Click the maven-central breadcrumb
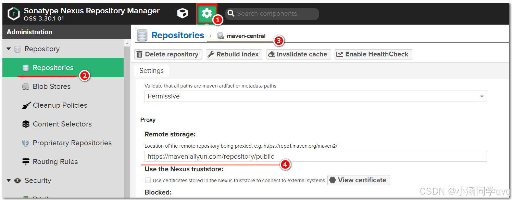This screenshot has height=200, width=512. pyautogui.click(x=246, y=36)
